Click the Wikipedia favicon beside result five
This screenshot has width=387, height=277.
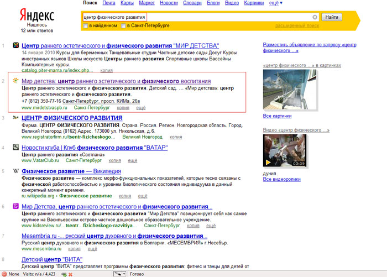(17, 171)
